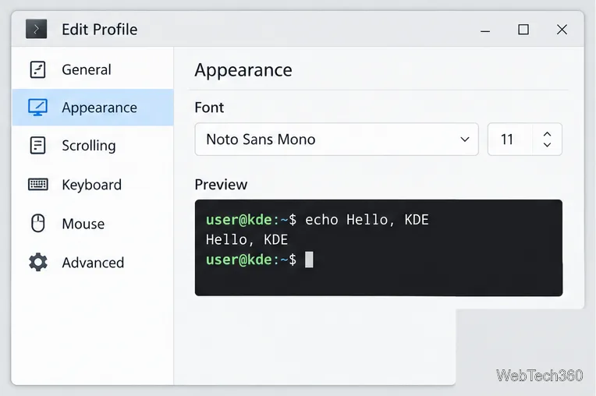
Task: Switch to the Scrolling section
Action: 93,146
